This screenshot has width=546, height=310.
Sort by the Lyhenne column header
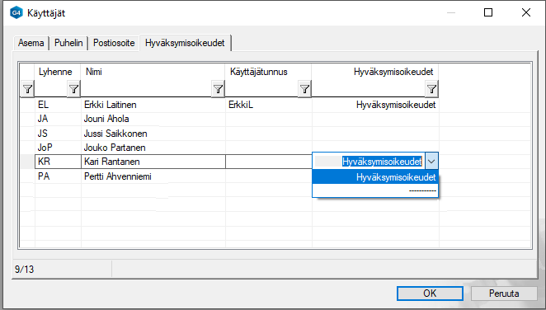pyautogui.click(x=55, y=72)
